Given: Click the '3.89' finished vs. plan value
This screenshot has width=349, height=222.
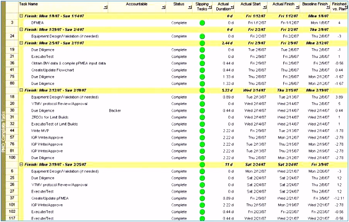Looking at the screenshot, I should coord(339,97).
